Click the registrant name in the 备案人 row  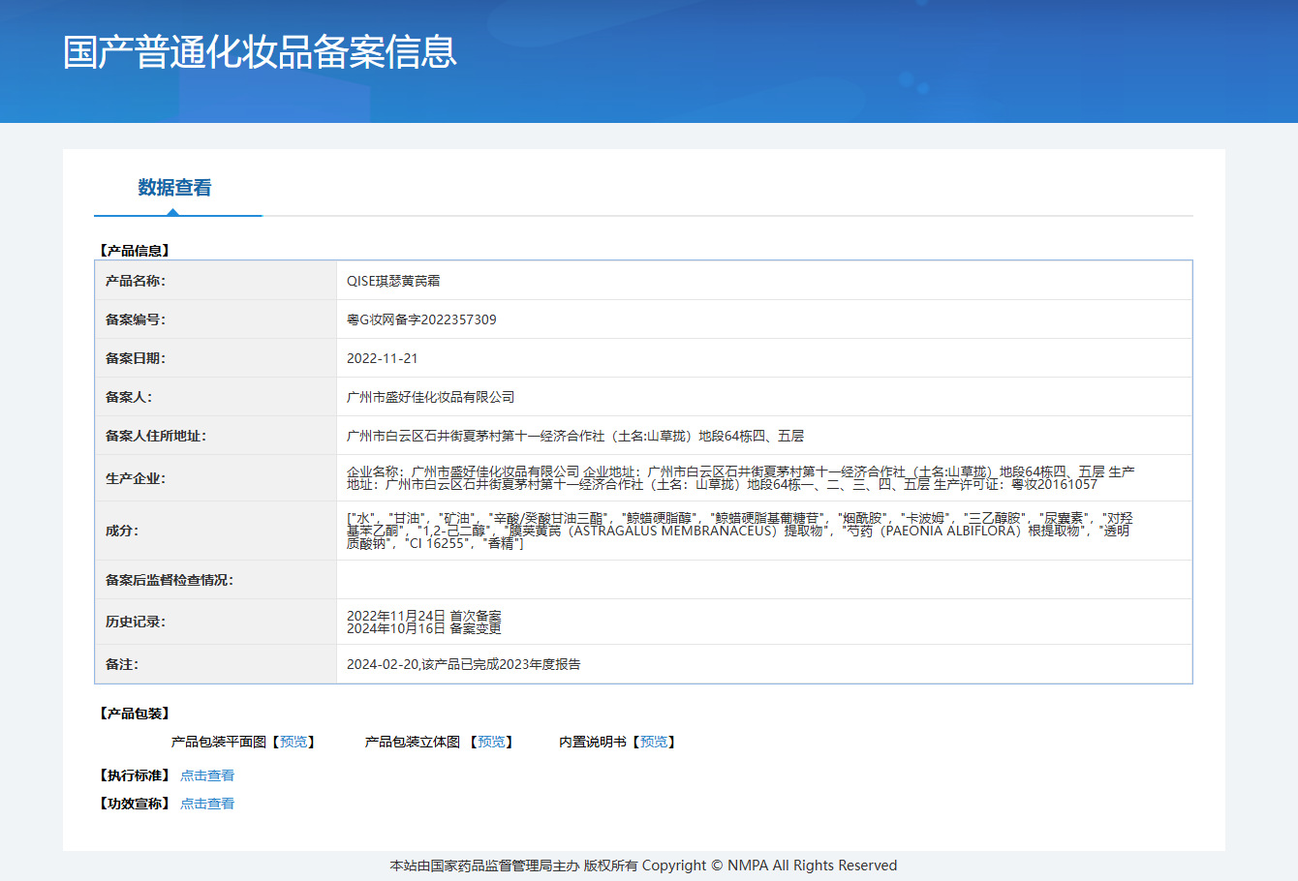430,397
